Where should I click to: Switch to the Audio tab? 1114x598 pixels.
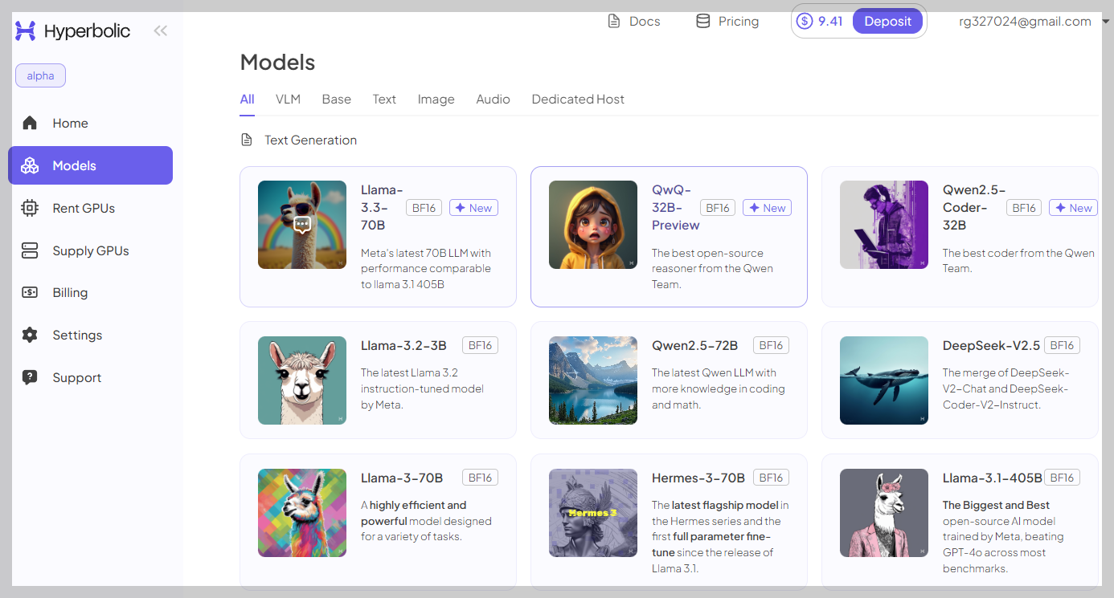[x=493, y=100]
